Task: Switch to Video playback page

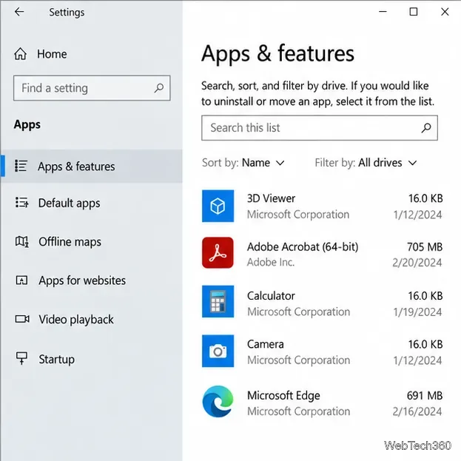Action: coord(76,320)
